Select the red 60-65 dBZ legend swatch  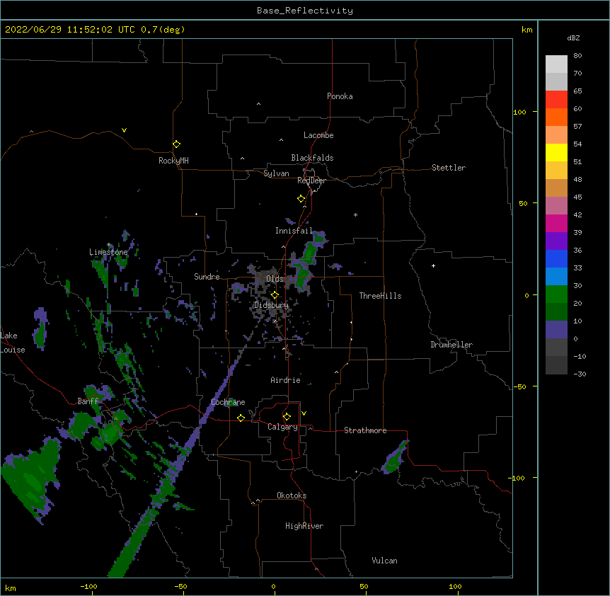point(556,100)
